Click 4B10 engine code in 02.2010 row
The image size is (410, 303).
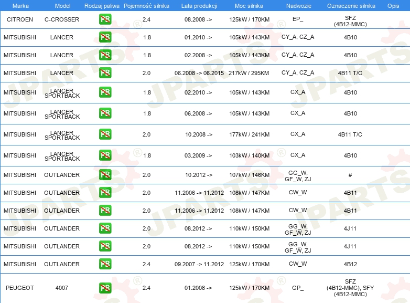point(350,92)
